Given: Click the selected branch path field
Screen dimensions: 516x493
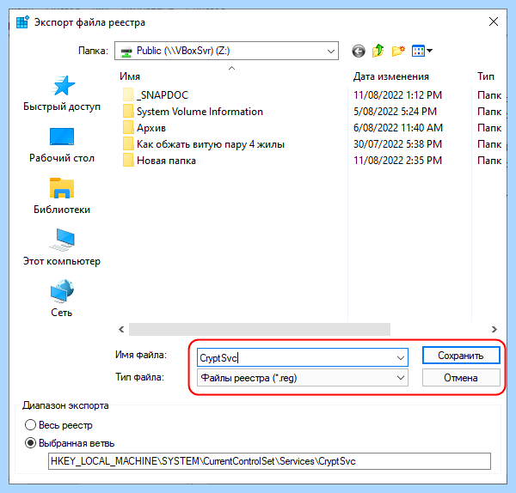Looking at the screenshot, I should (269, 461).
